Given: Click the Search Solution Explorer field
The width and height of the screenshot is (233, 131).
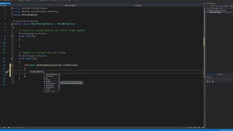Looking at the screenshot, I should tap(219, 8).
